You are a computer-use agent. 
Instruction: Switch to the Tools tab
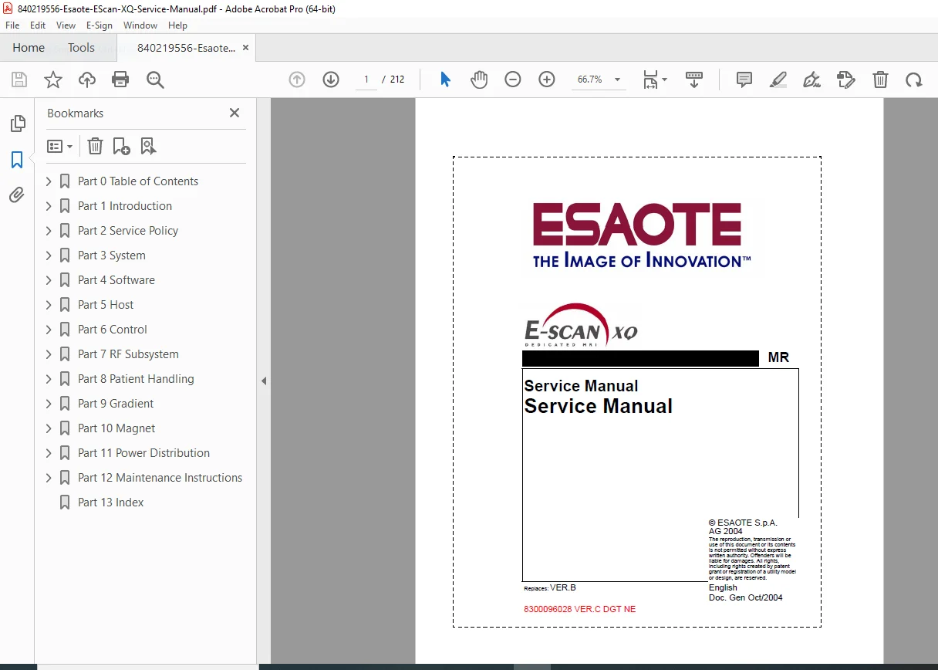(81, 48)
